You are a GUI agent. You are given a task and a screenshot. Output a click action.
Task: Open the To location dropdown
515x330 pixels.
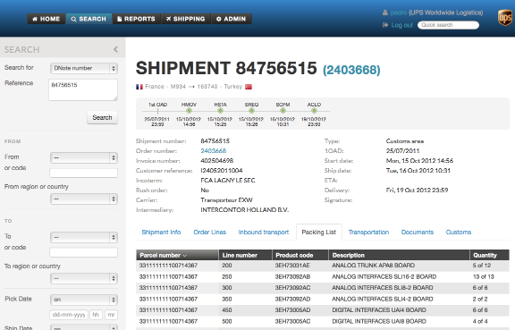coord(84,237)
